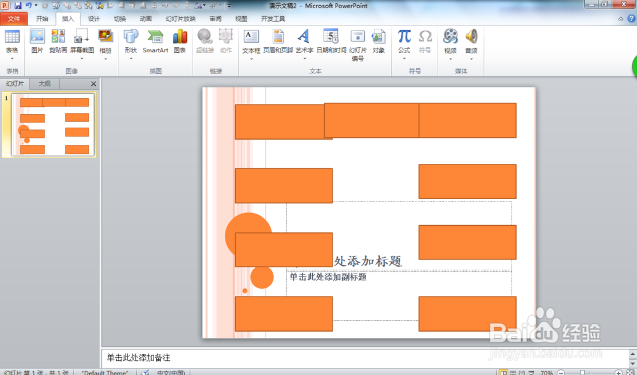Image resolution: width=637 pixels, height=375 pixels.
Task: Switch to slide sorter view
Action: [x=513, y=372]
